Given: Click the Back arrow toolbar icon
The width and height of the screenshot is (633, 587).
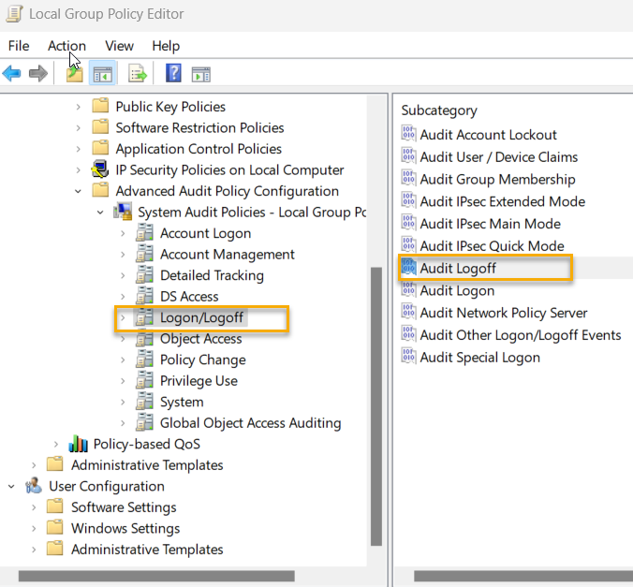Looking at the screenshot, I should (x=12, y=74).
